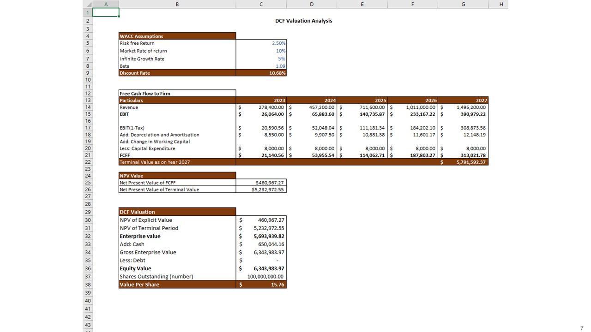Select the Beta value 1.09 cell
This screenshot has width=591, height=332.
coord(261,66)
